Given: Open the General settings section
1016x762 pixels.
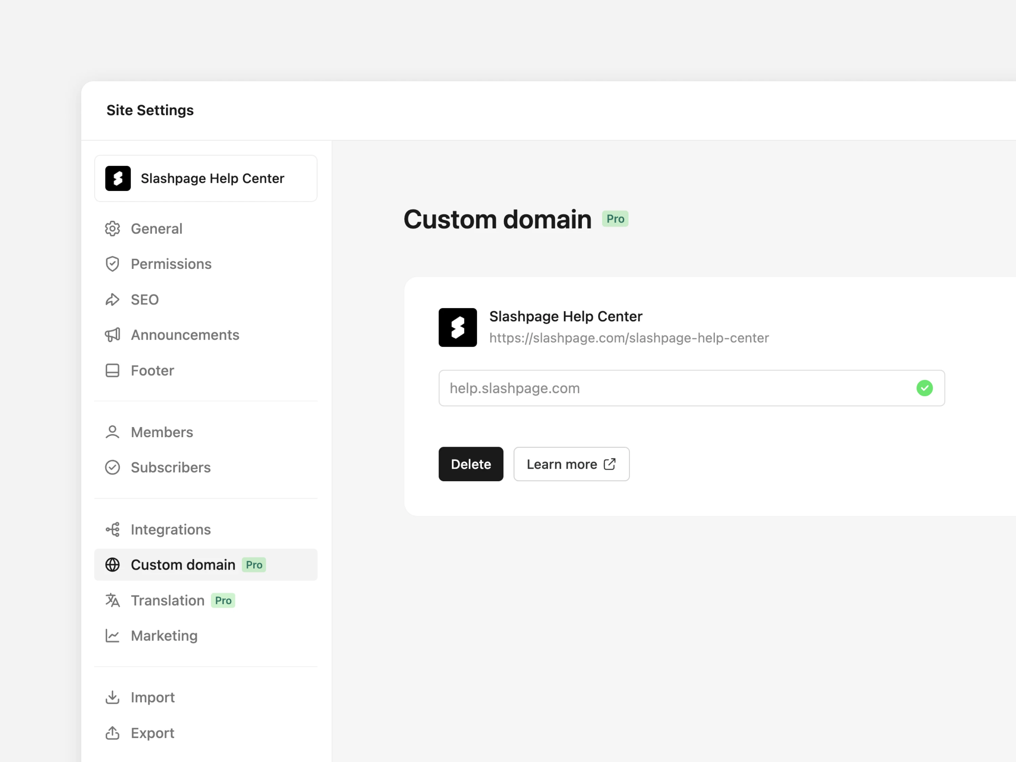Looking at the screenshot, I should pos(206,229).
